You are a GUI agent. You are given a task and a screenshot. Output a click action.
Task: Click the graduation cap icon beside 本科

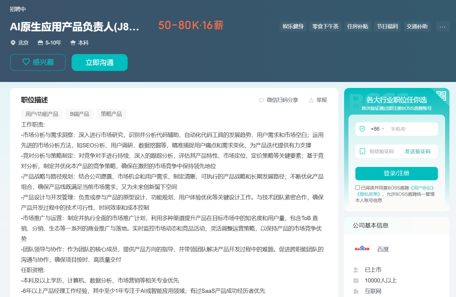pos(73,43)
